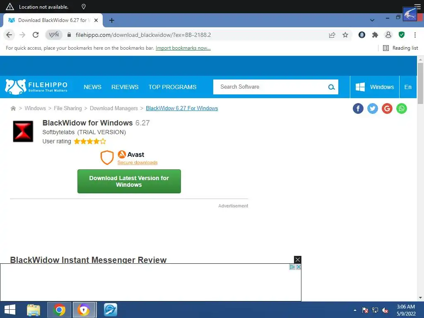Open the taskbar clock and date
Screen dimensions: 424x318
[406, 310]
